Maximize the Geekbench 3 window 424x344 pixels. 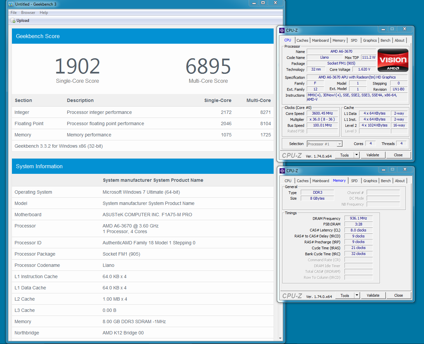coord(263,3)
